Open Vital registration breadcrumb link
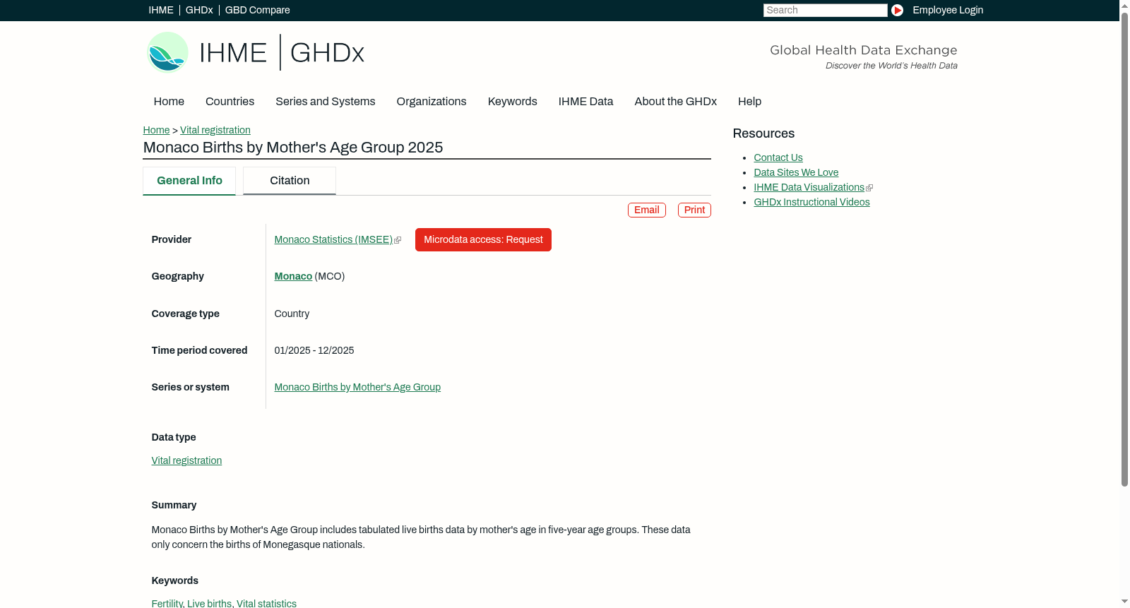This screenshot has height=608, width=1130. coord(215,131)
